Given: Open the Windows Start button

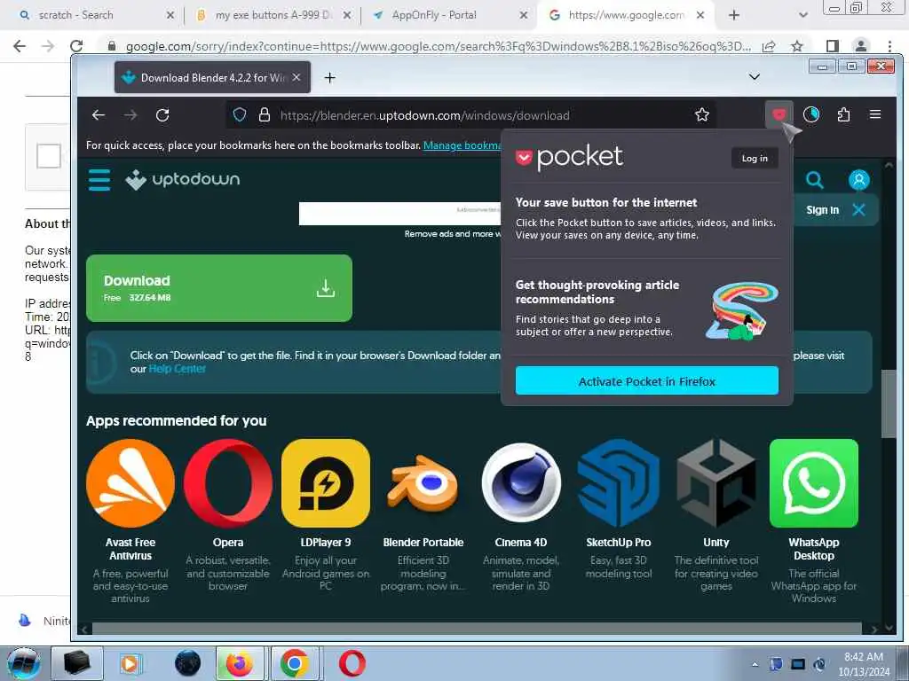Looking at the screenshot, I should pos(23,663).
